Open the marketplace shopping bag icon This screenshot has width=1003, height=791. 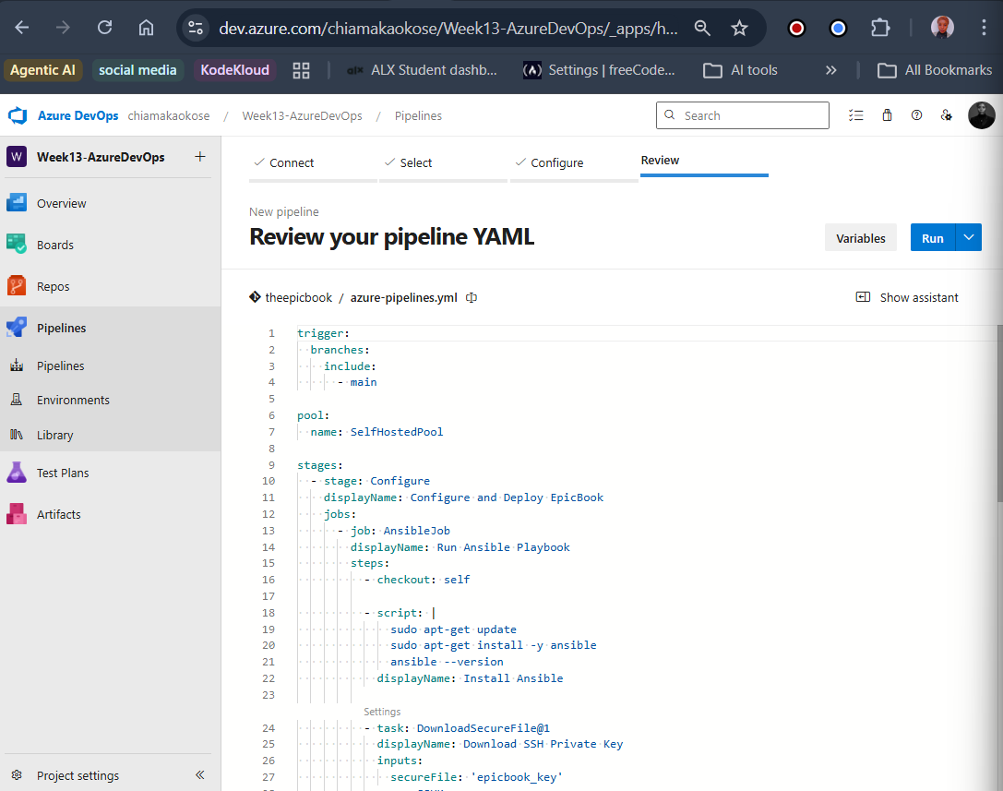[887, 115]
